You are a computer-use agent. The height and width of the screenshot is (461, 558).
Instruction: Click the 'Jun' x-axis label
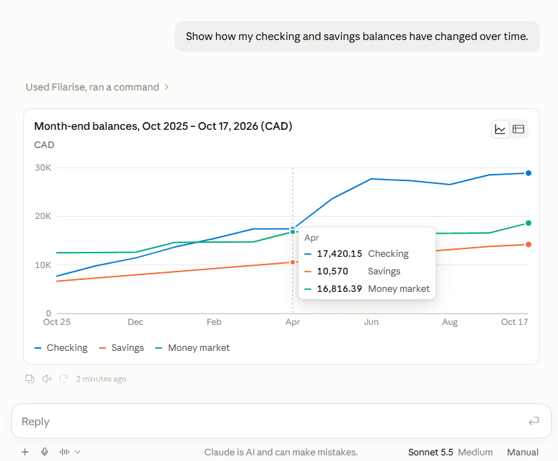point(371,322)
